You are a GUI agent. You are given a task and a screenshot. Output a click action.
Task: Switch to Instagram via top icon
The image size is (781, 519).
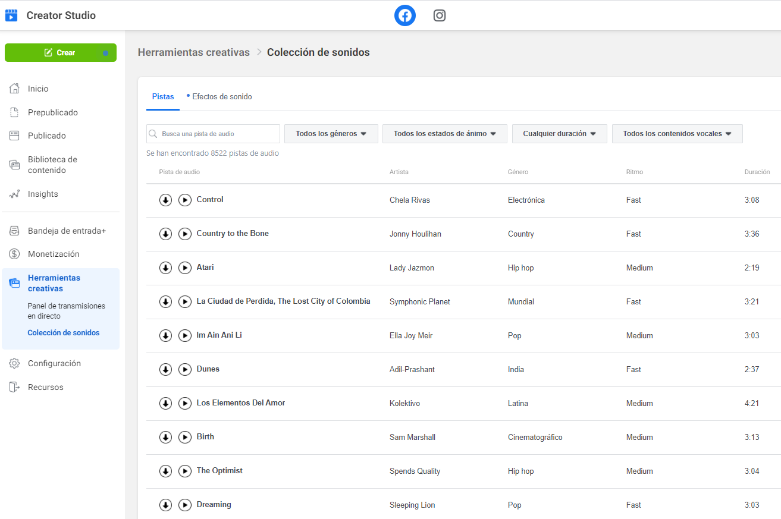click(440, 15)
